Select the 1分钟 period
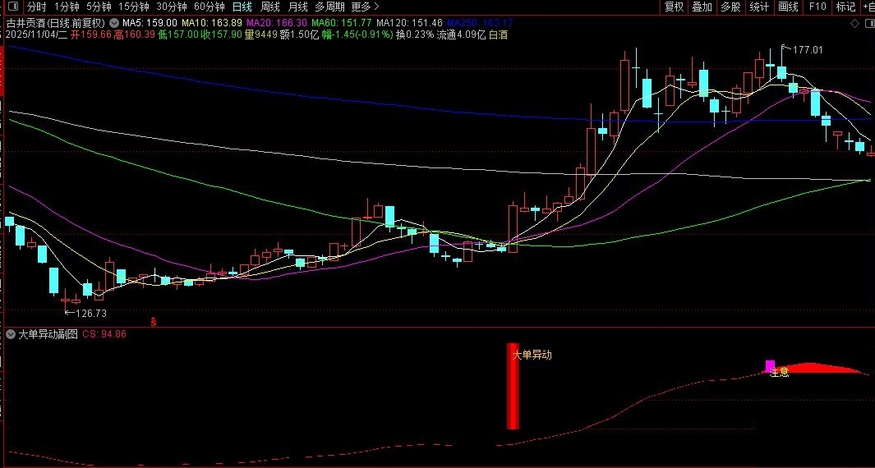The width and height of the screenshot is (875, 468). pyautogui.click(x=67, y=7)
